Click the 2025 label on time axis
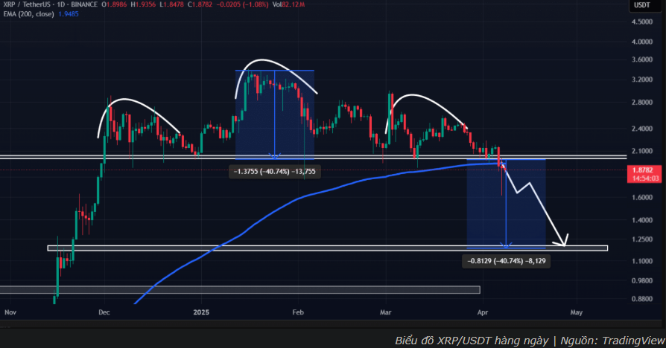The width and height of the screenshot is (666, 348). point(201,312)
